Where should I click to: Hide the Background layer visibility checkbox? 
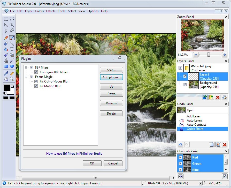coord(185,85)
